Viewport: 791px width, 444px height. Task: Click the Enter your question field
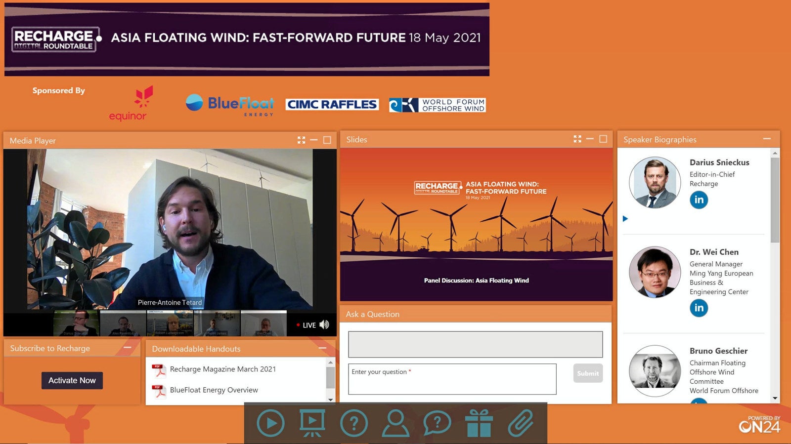click(x=452, y=379)
